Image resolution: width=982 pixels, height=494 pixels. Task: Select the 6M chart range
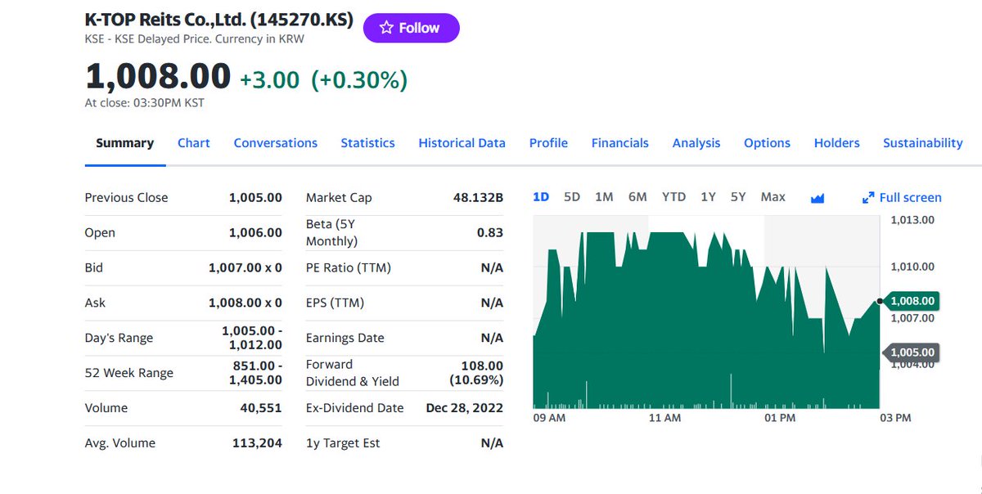pos(637,197)
